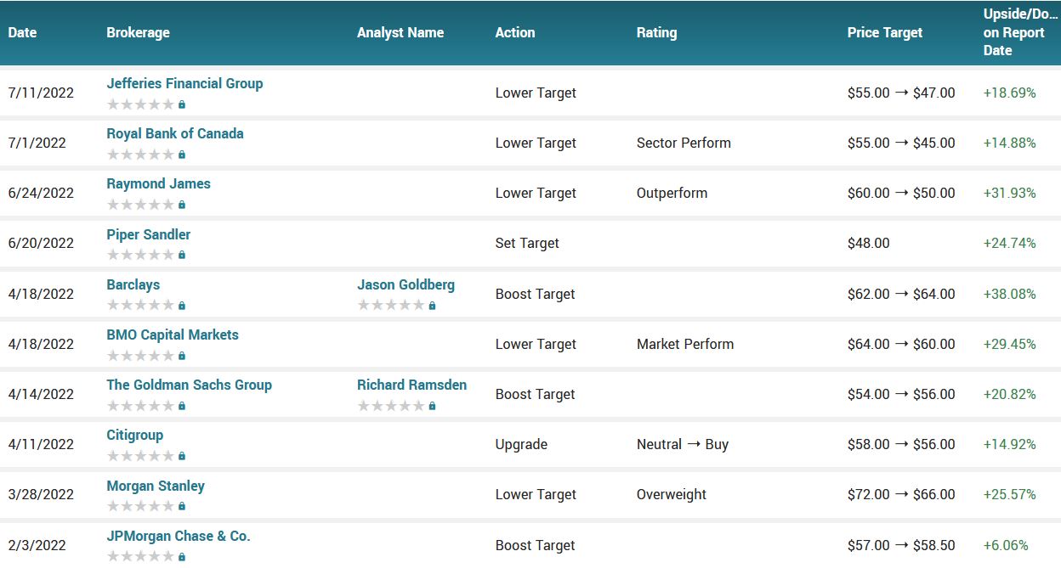Open Citigroup brokerage link

pyautogui.click(x=135, y=435)
